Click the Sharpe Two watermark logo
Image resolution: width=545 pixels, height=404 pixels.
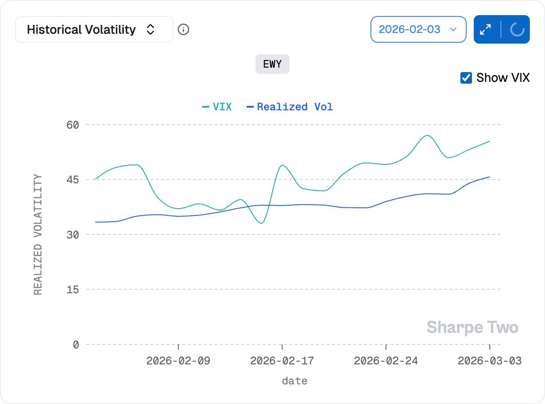point(473,327)
